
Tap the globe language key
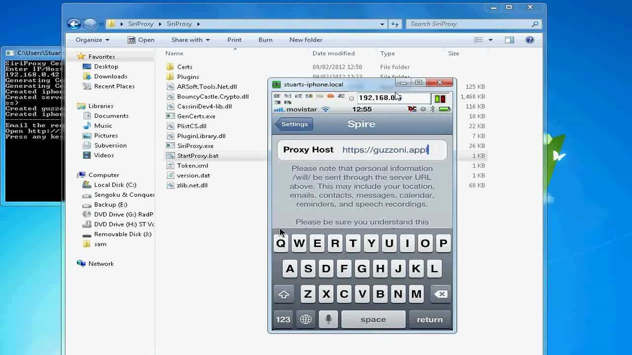(306, 319)
